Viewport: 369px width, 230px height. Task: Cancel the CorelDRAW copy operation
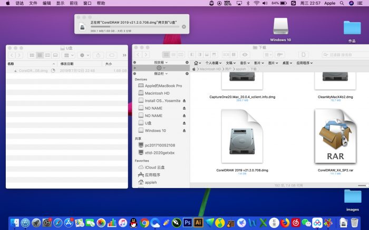coord(183,26)
